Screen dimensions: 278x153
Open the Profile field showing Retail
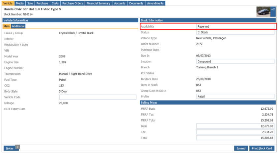pyautogui.click(x=235, y=97)
